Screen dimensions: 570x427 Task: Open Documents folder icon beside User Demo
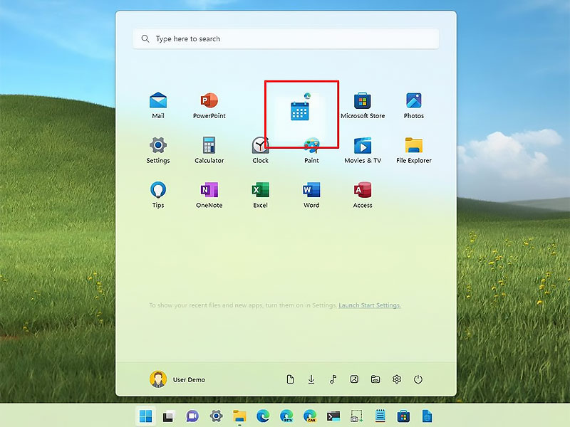tap(290, 379)
